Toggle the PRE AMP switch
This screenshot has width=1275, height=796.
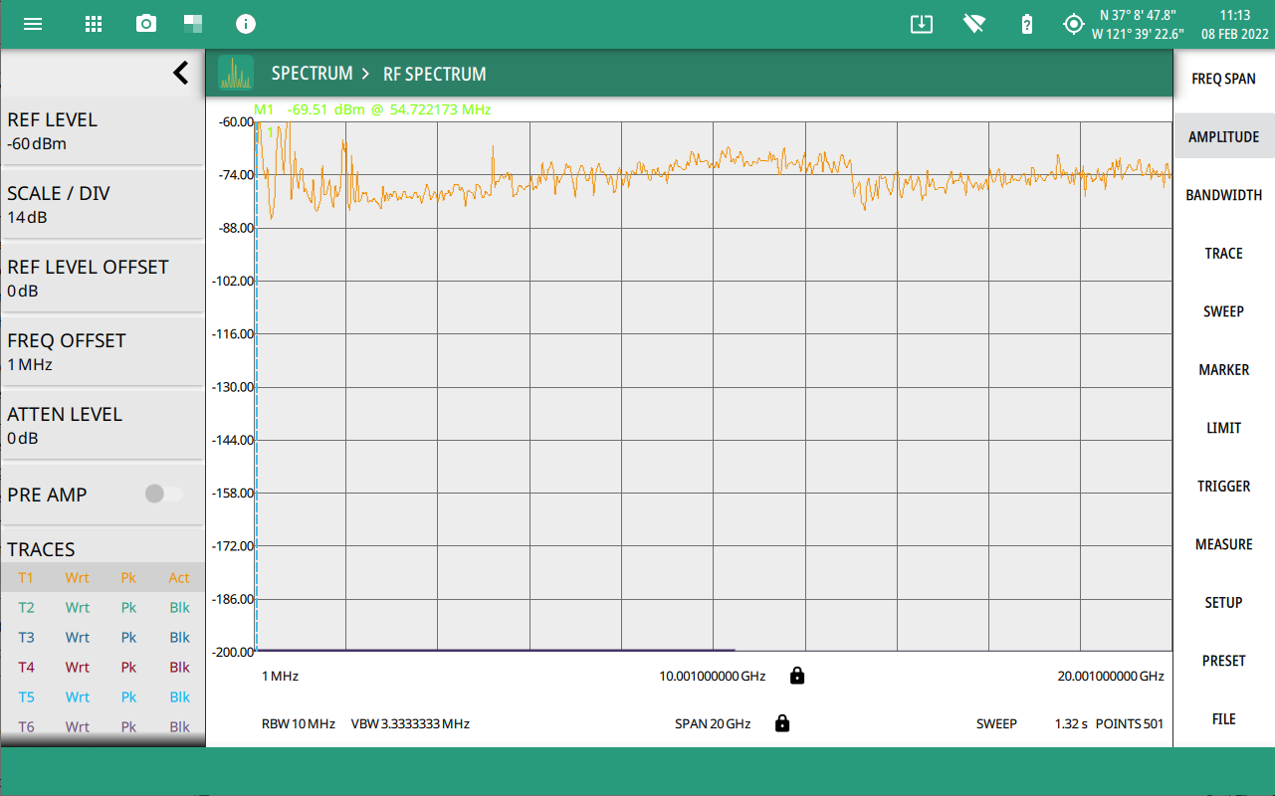pos(163,494)
